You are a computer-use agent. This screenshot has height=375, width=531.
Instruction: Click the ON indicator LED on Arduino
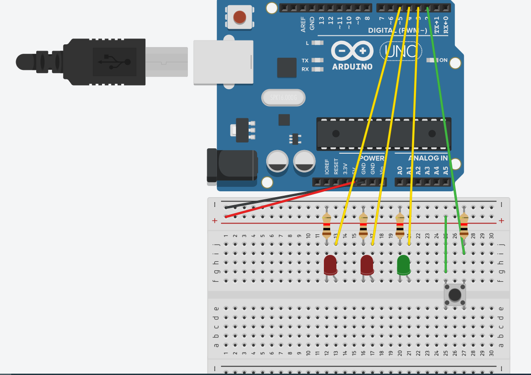point(431,60)
